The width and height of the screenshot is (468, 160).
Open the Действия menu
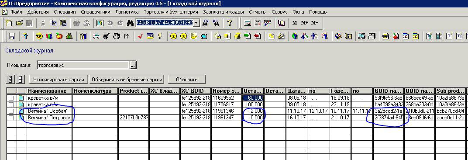(38, 12)
